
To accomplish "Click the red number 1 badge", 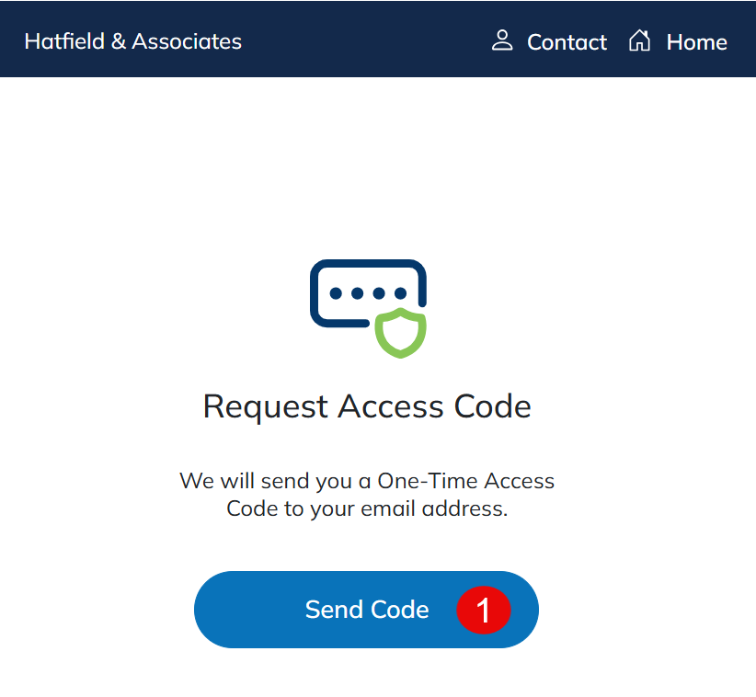I will pyautogui.click(x=483, y=610).
